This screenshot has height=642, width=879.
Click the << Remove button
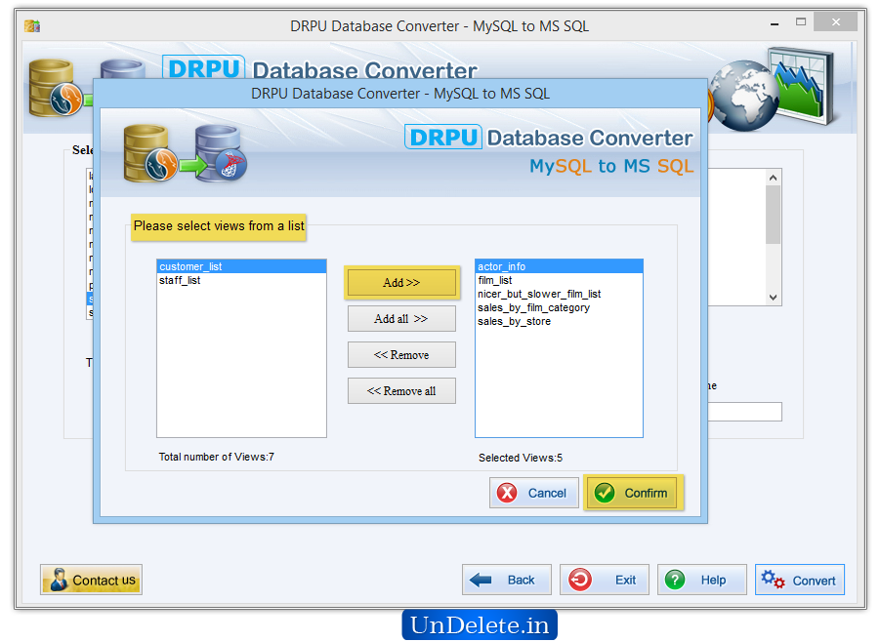pyautogui.click(x=401, y=355)
